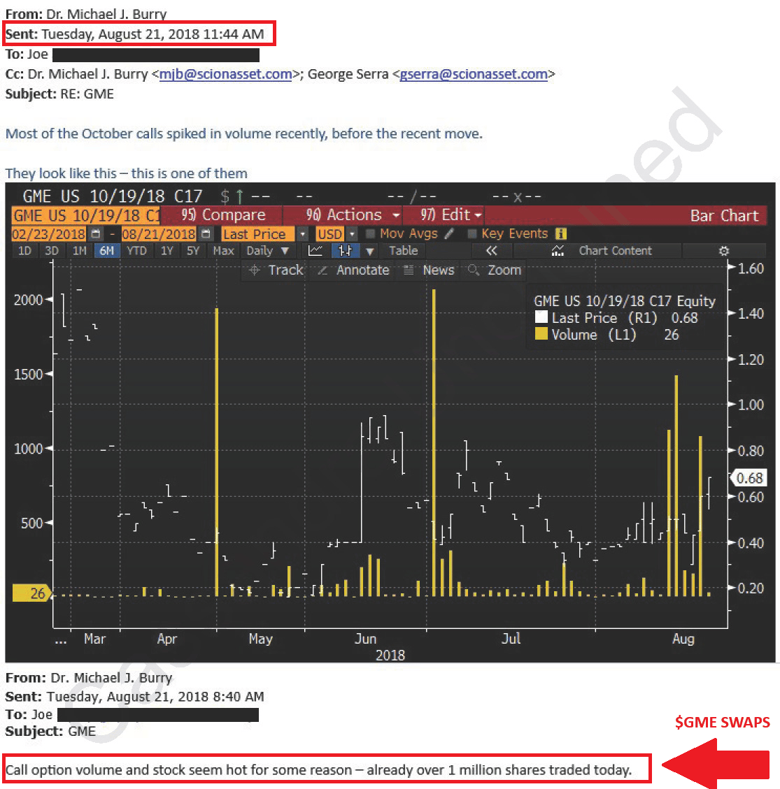Activate the Zoom magnifier tool
The width and height of the screenshot is (780, 789).
point(495,270)
